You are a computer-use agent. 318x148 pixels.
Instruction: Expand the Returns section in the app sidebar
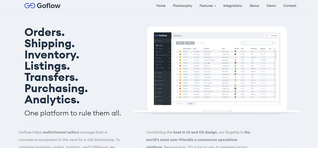(163, 77)
